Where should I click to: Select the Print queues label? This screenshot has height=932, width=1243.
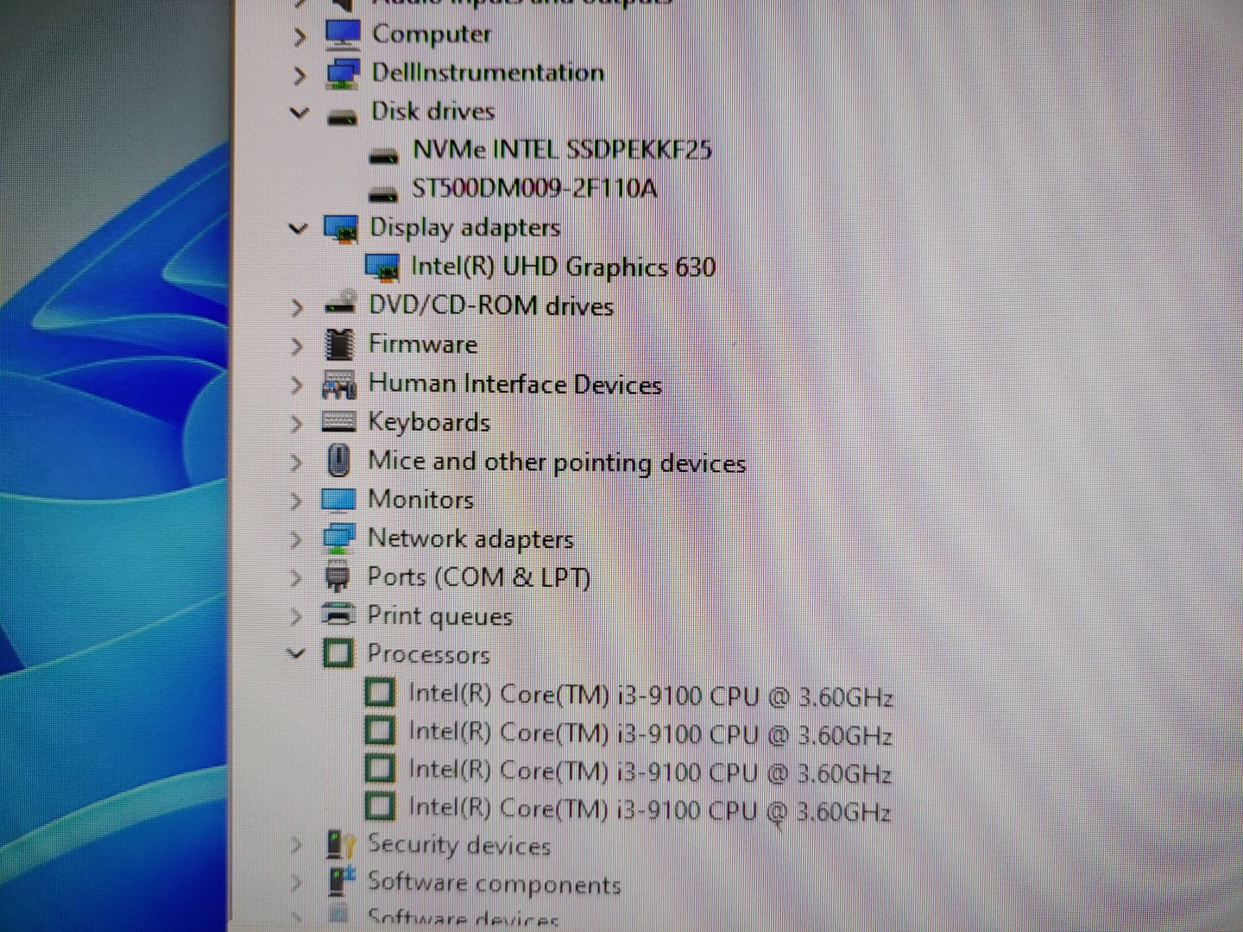[x=439, y=616]
